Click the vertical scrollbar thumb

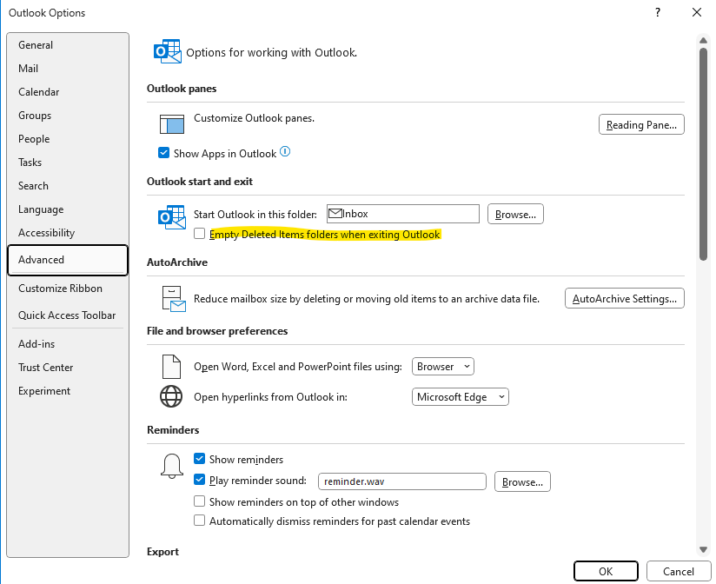(x=703, y=155)
